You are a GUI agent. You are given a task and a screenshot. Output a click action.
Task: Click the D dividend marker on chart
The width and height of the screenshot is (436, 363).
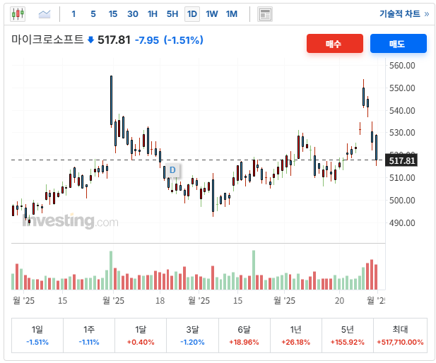[172, 169]
